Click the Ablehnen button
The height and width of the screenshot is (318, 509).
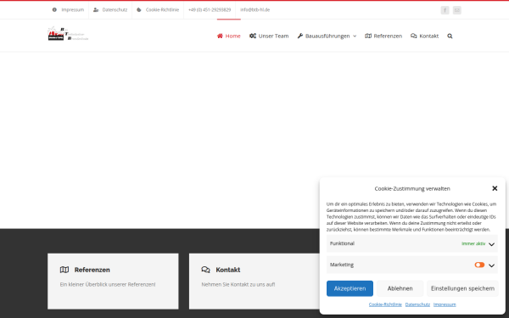(400, 288)
